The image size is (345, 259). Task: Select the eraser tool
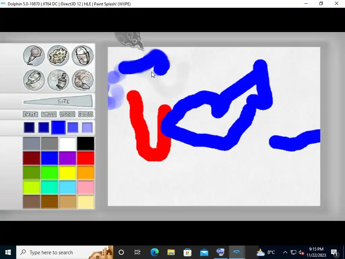[x=83, y=56]
